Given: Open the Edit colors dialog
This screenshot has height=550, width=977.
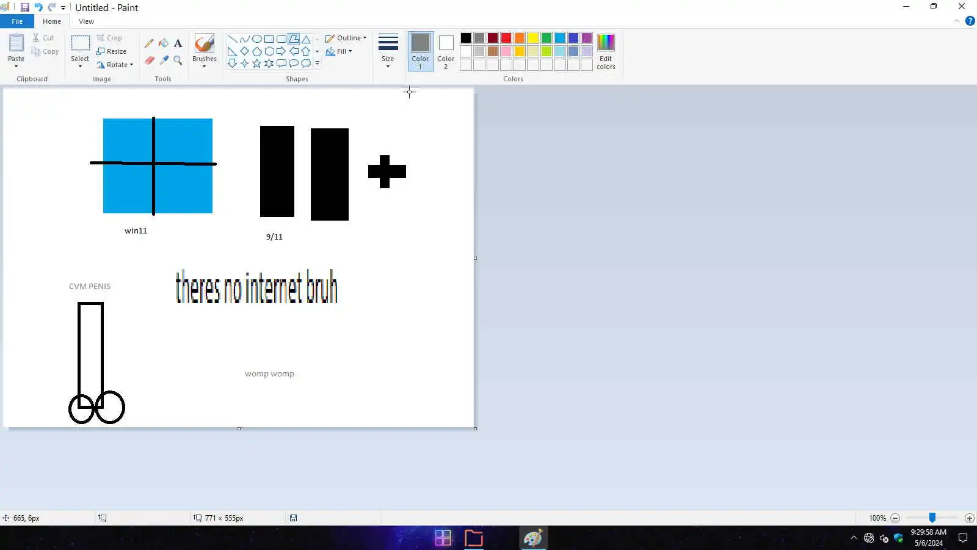Looking at the screenshot, I should coord(606,51).
